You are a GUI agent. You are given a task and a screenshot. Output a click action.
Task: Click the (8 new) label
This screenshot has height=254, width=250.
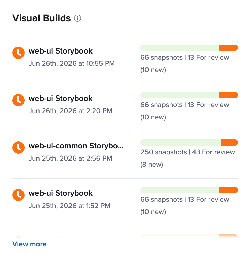(x=152, y=165)
